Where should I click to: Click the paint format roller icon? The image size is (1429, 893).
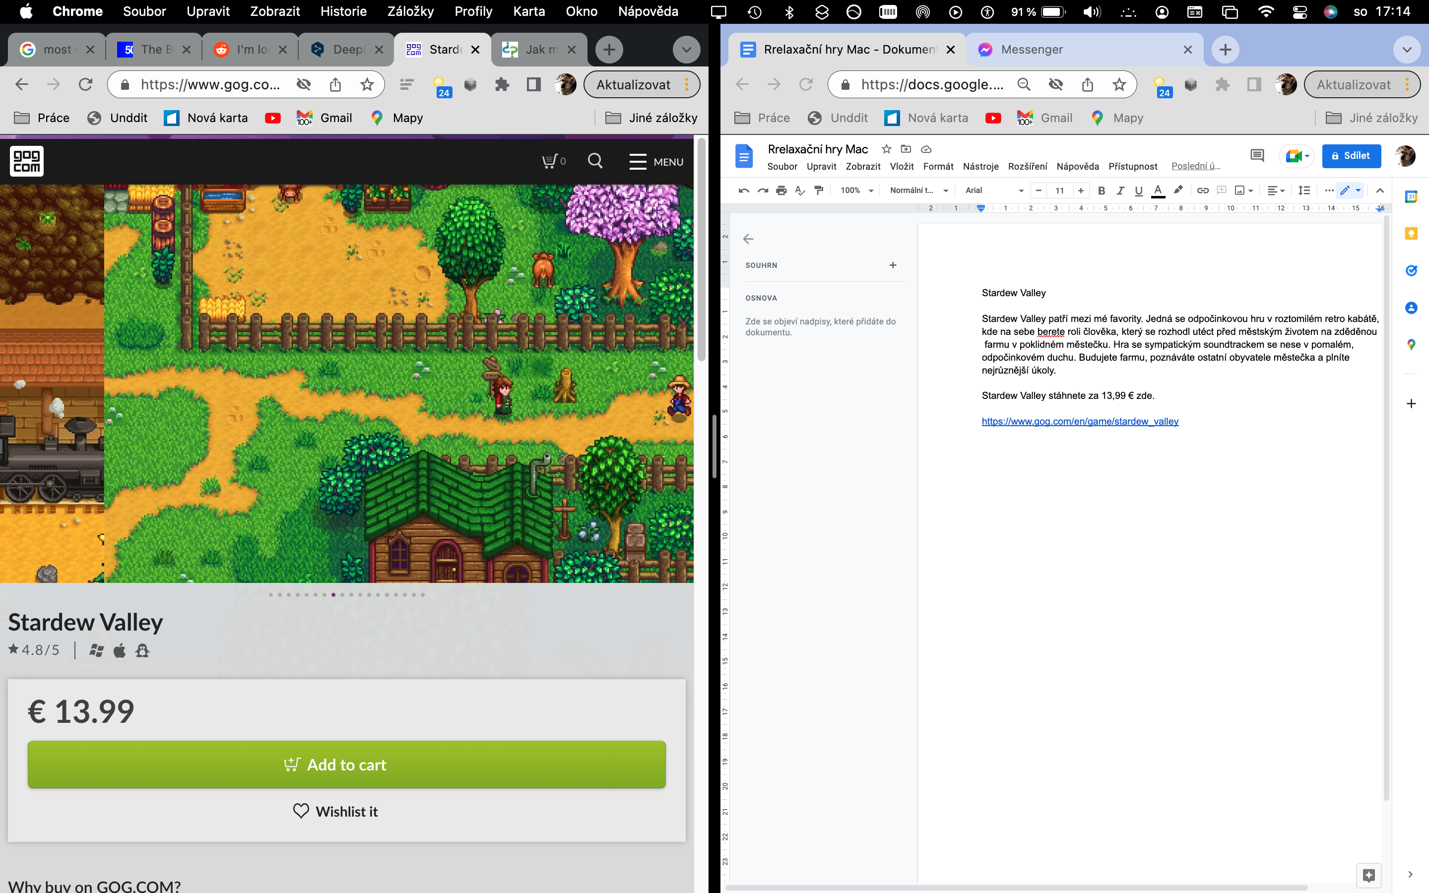click(x=818, y=190)
